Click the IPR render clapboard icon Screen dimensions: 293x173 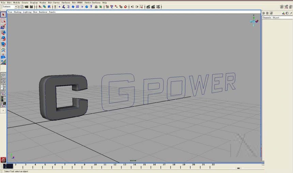point(153,7)
